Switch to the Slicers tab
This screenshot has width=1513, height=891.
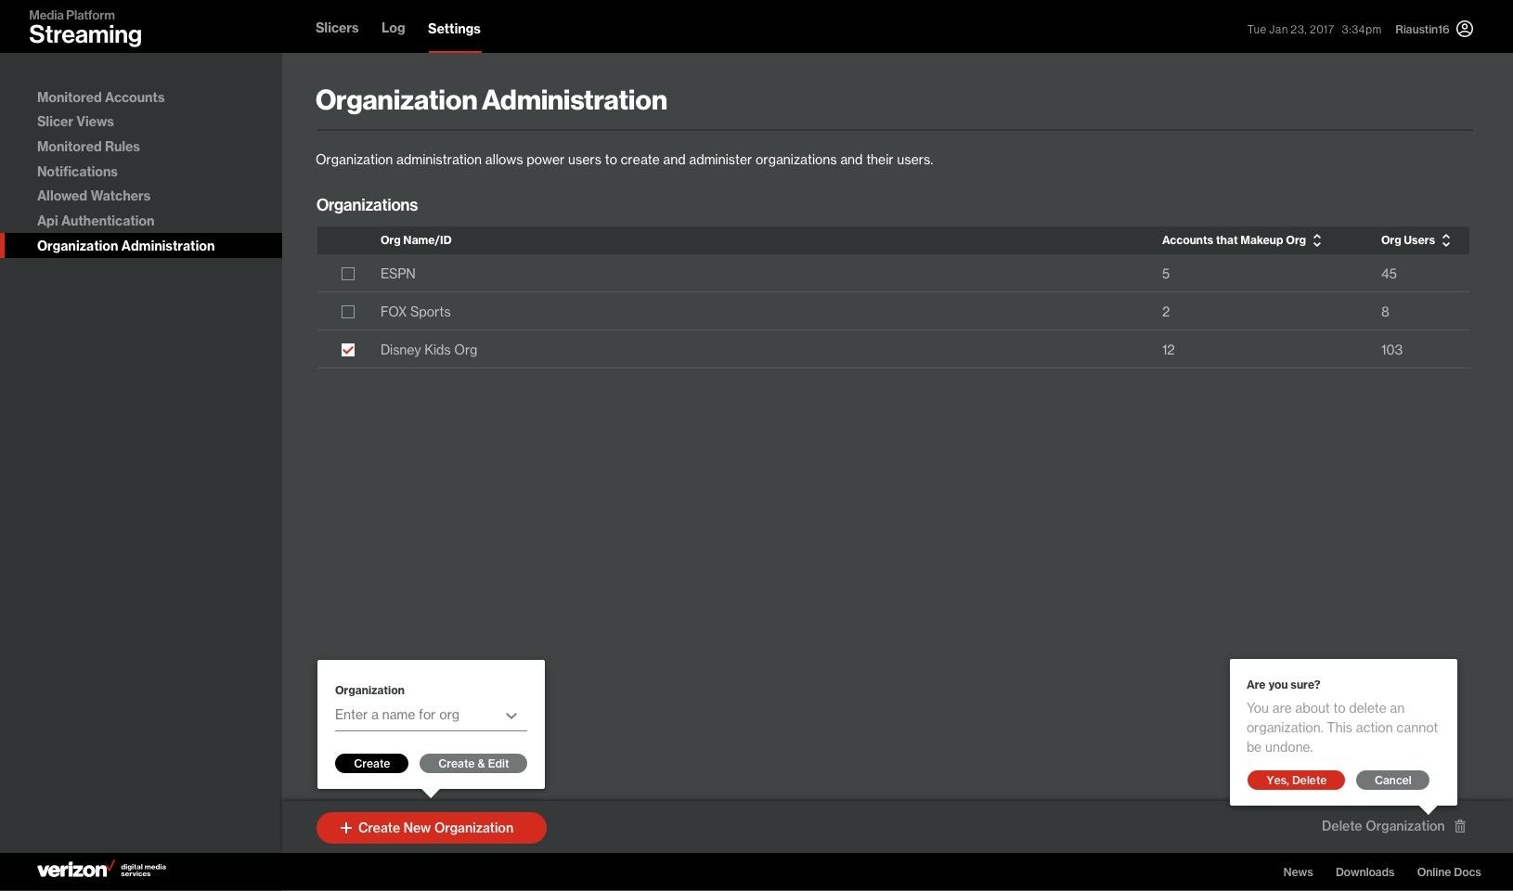click(337, 28)
